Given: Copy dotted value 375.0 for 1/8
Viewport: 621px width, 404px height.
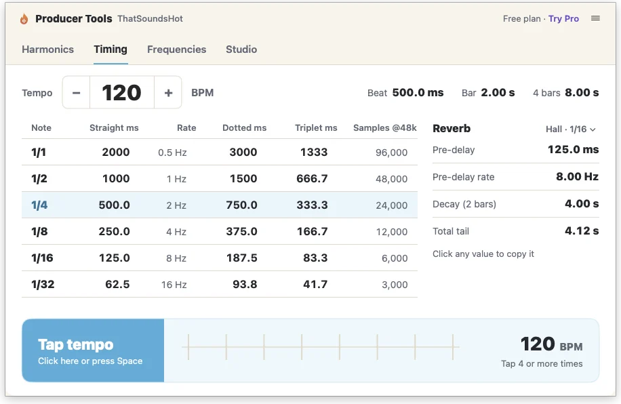Looking at the screenshot, I should point(241,232).
